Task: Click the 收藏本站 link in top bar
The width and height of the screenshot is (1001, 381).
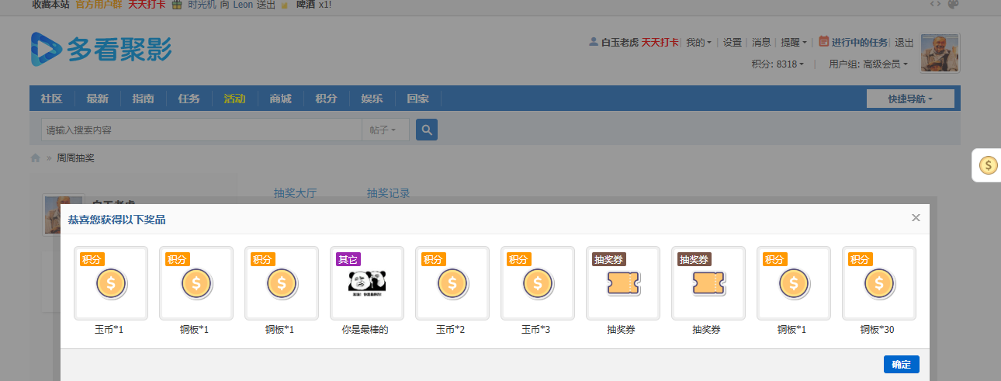Action: tap(50, 5)
